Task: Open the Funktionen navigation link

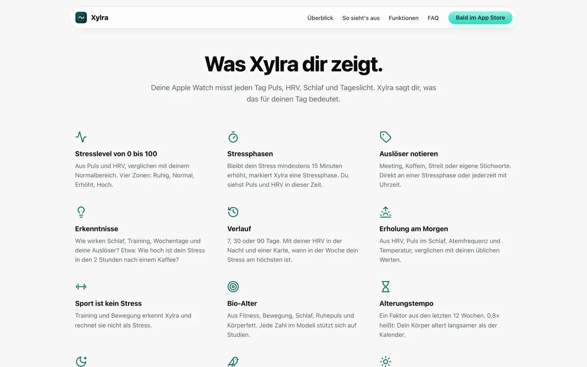Action: pyautogui.click(x=404, y=18)
